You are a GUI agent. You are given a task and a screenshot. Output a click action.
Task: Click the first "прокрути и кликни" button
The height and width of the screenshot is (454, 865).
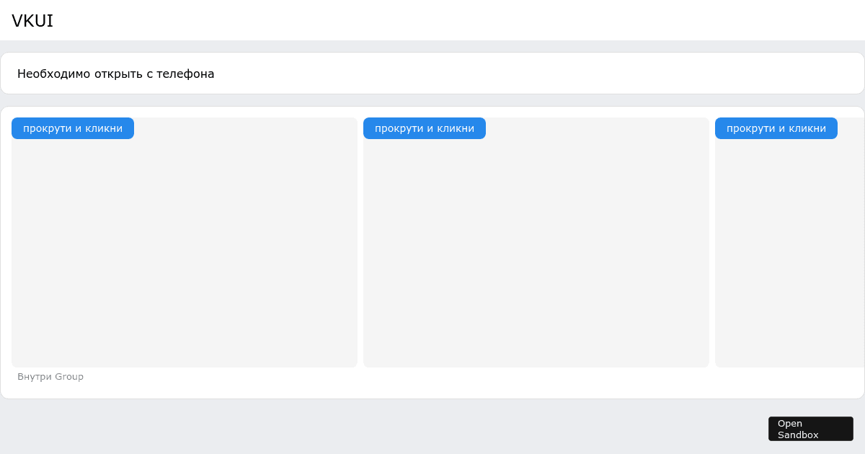click(72, 128)
